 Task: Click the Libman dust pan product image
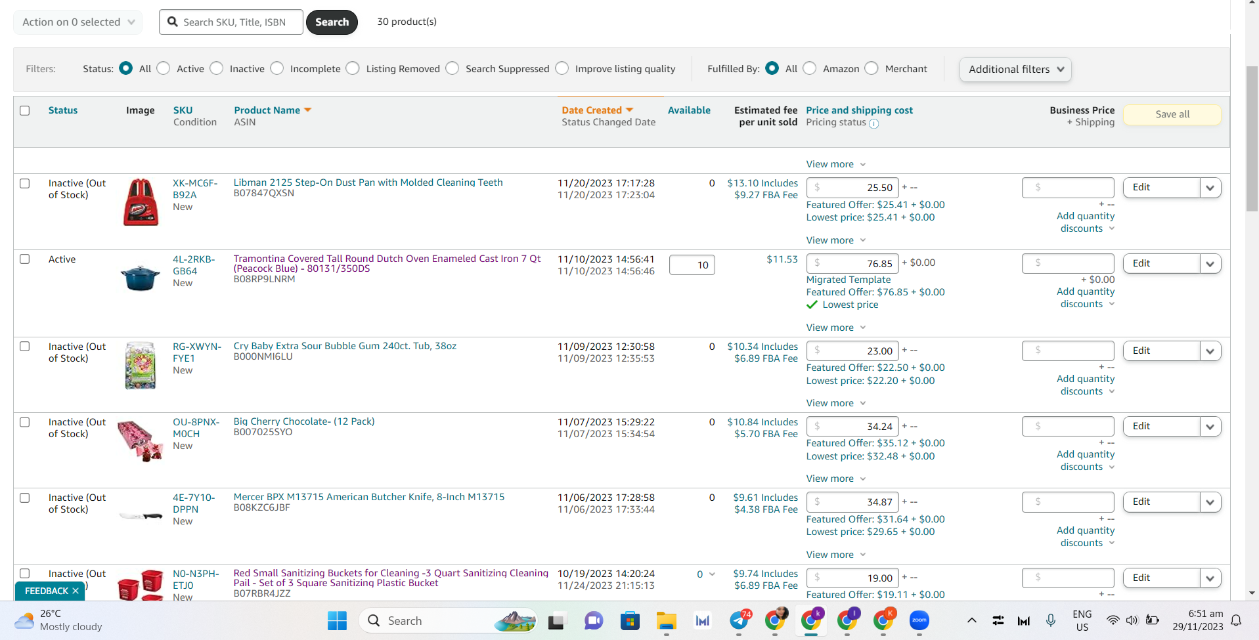click(141, 202)
